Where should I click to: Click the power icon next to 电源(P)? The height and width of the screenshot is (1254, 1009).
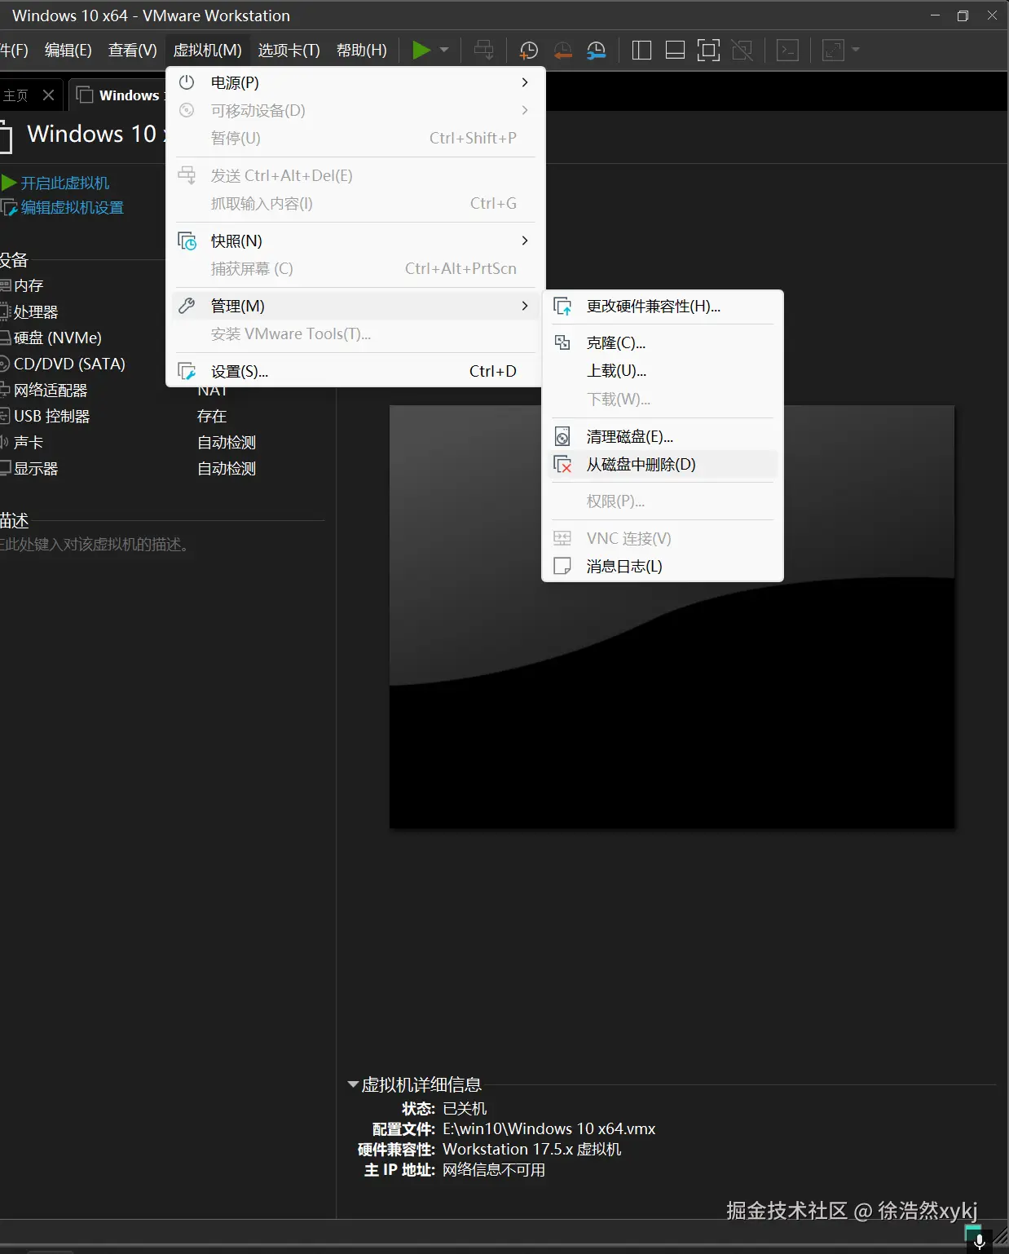point(187,82)
